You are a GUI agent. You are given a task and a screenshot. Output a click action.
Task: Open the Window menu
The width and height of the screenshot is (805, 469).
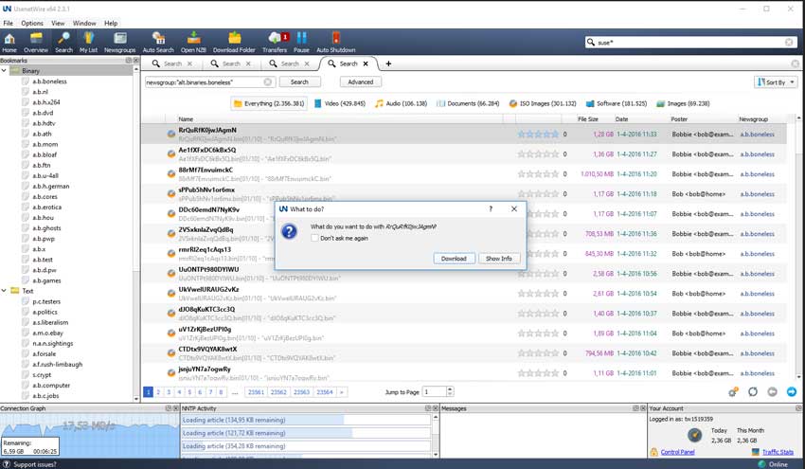(x=84, y=23)
